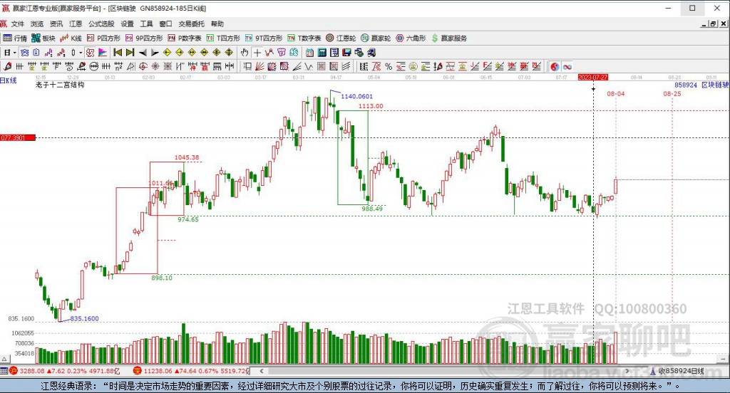The height and width of the screenshot is (393, 730).
Task: Open the 江恩 menu
Action: 76,23
